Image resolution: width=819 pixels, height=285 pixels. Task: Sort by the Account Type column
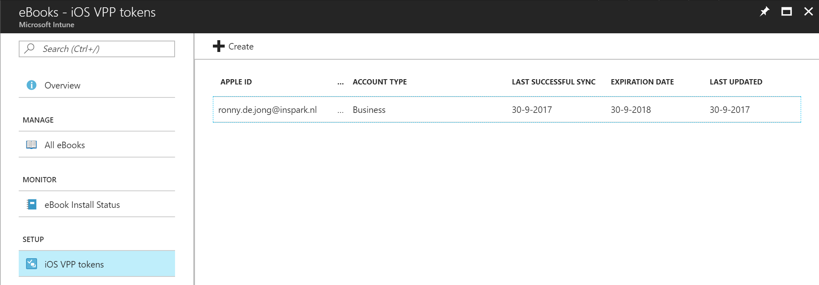379,82
